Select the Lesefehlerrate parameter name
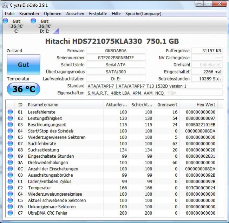The image size is (229, 223). [x=42, y=112]
